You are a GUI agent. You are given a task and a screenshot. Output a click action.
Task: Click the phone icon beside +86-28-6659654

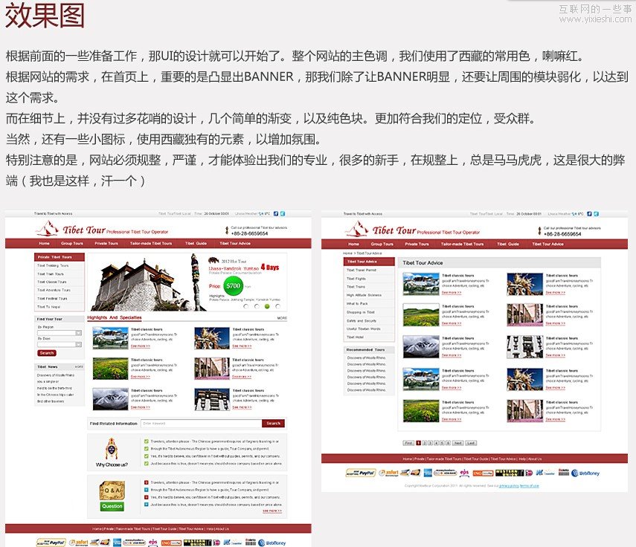pyautogui.click(x=227, y=230)
